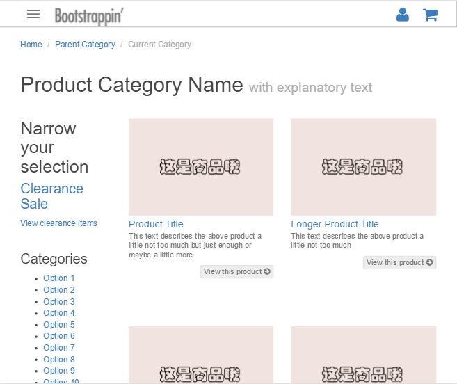Open the Clearance Sale link
The image size is (457, 384).
click(x=51, y=196)
